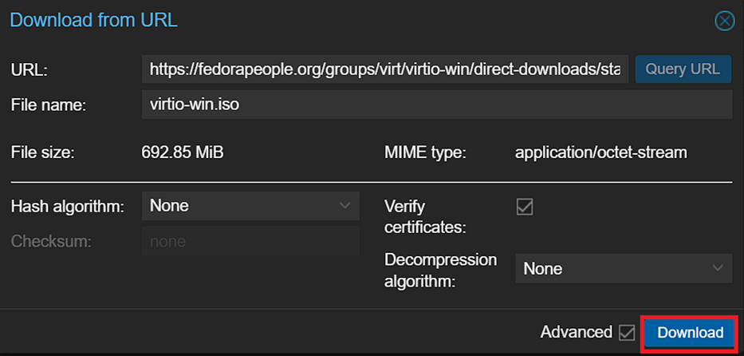Open the Hash algorithm dropdown

(x=250, y=206)
